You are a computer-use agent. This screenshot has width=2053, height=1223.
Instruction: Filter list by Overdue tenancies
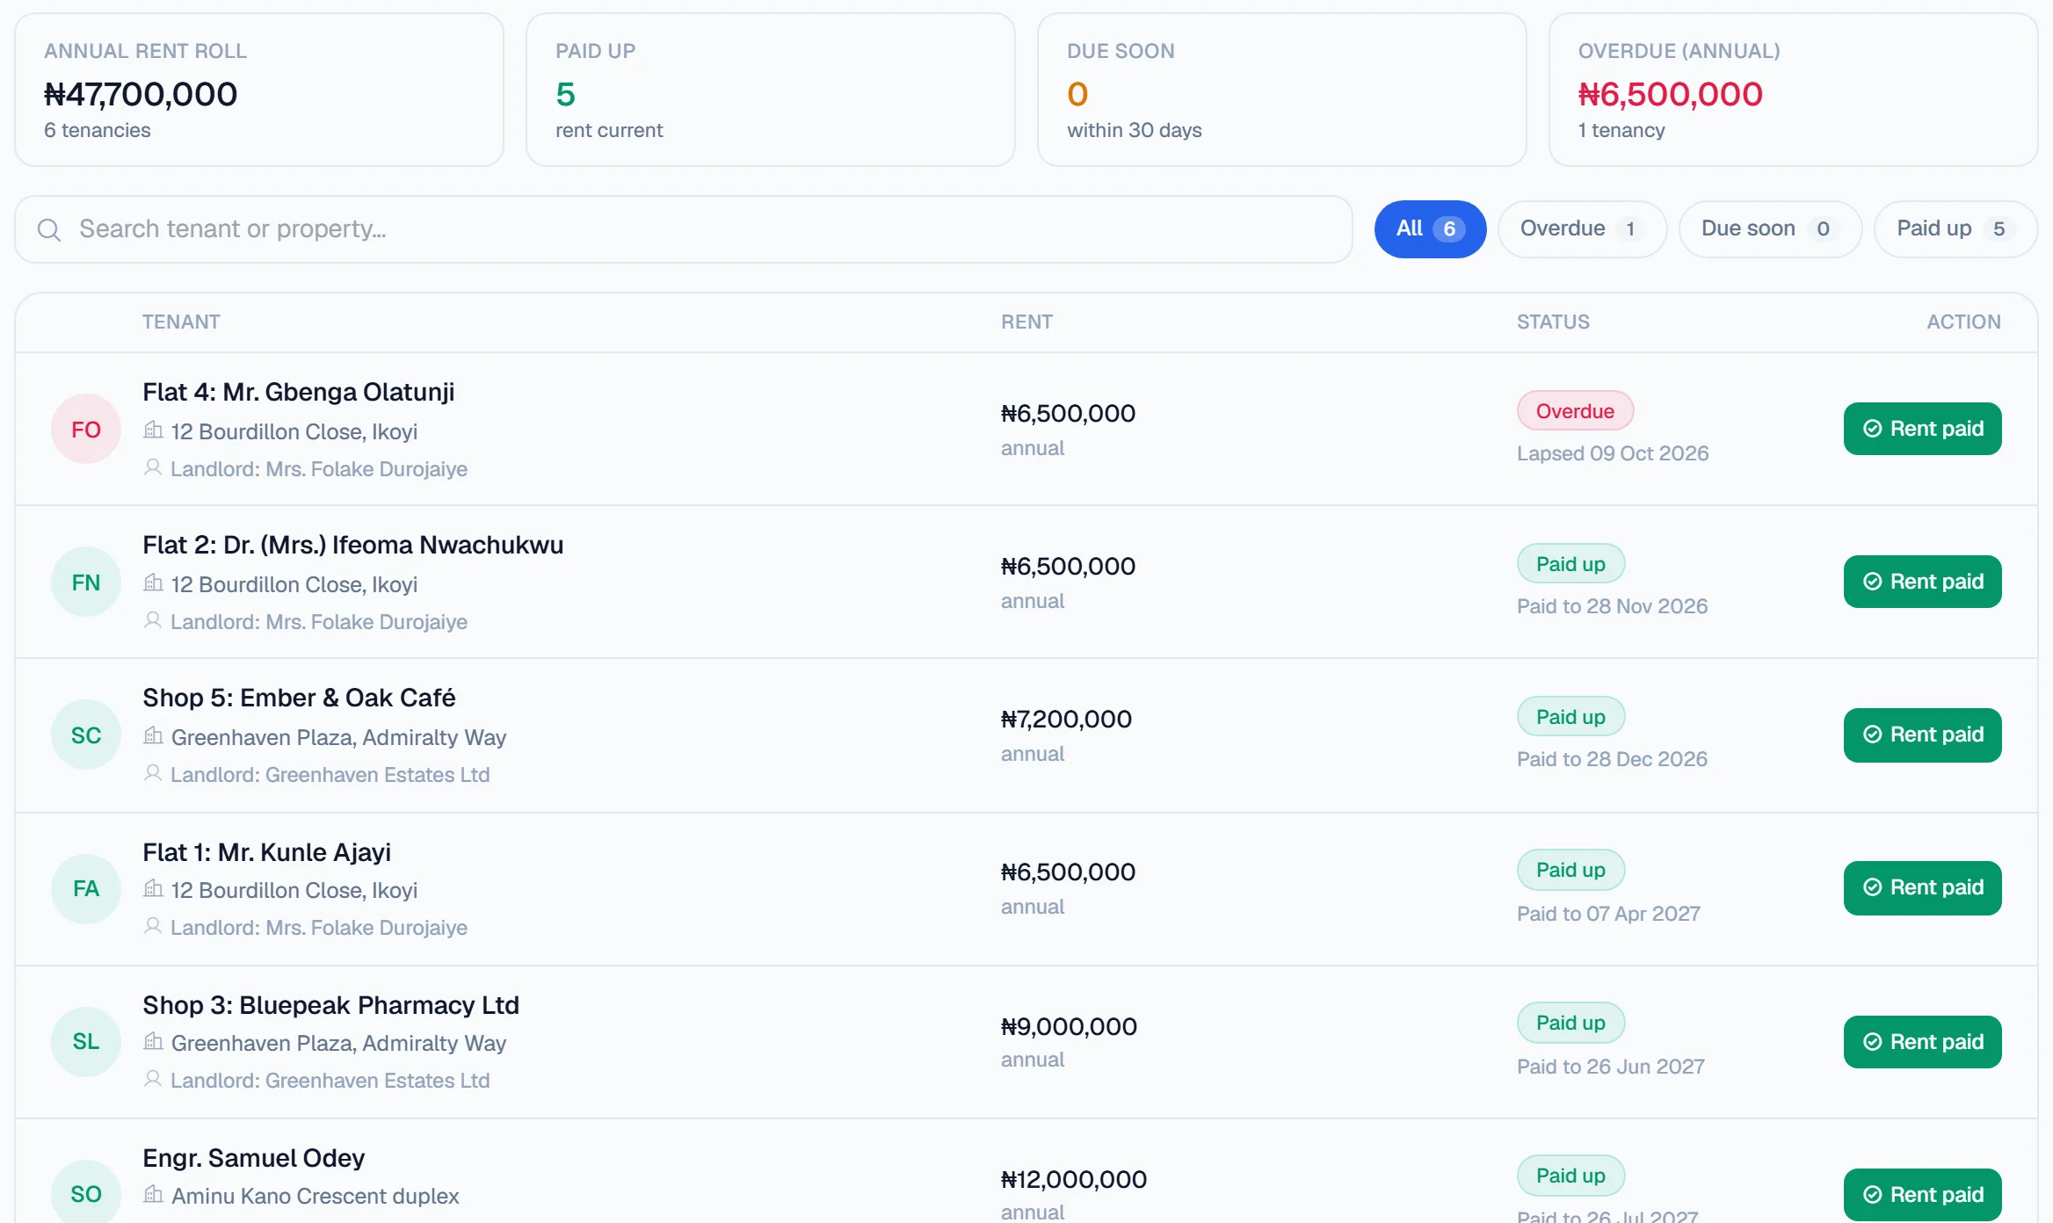[x=1582, y=229]
